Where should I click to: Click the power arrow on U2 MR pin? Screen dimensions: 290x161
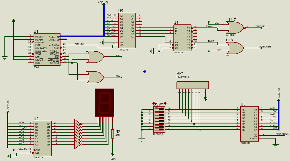[x=9, y=156]
